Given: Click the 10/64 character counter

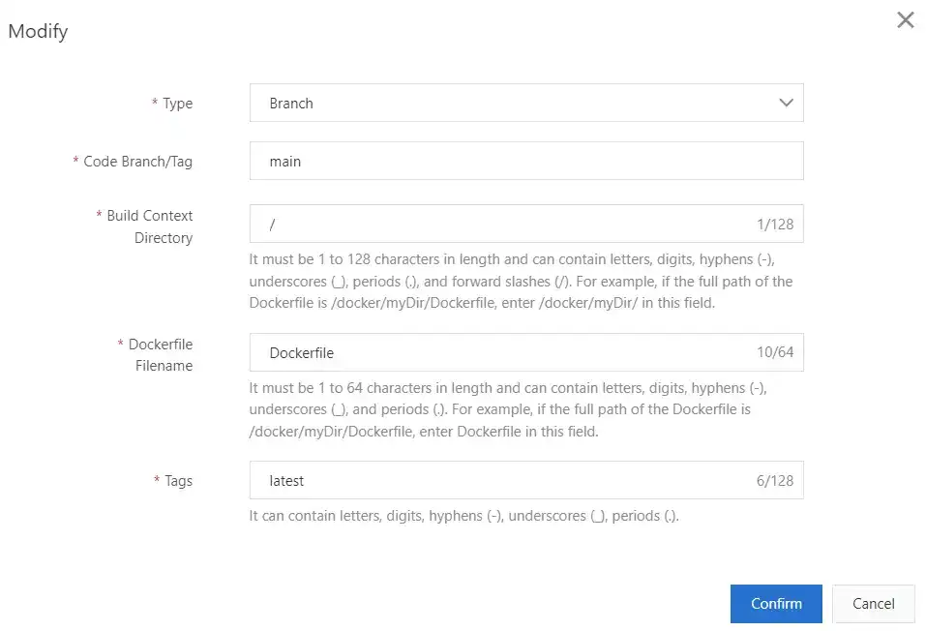Looking at the screenshot, I should [x=774, y=353].
